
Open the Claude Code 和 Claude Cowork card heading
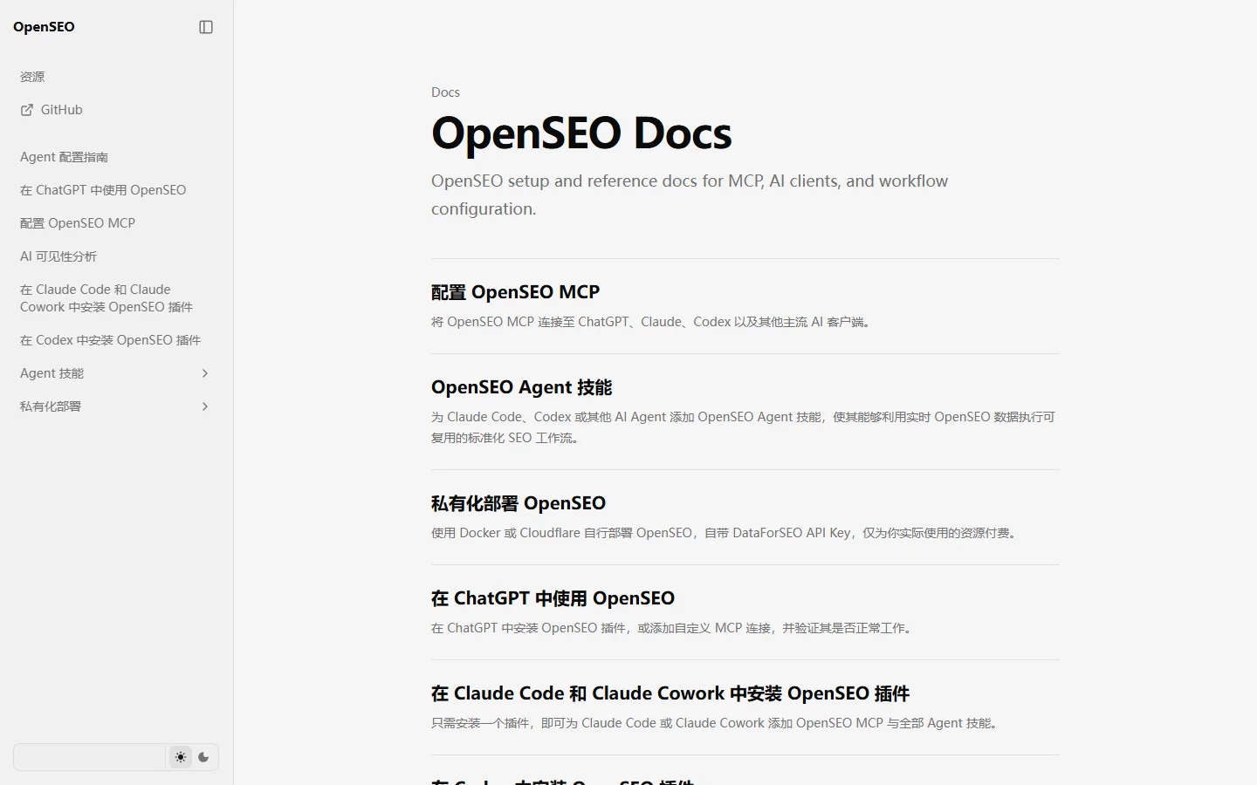click(670, 693)
